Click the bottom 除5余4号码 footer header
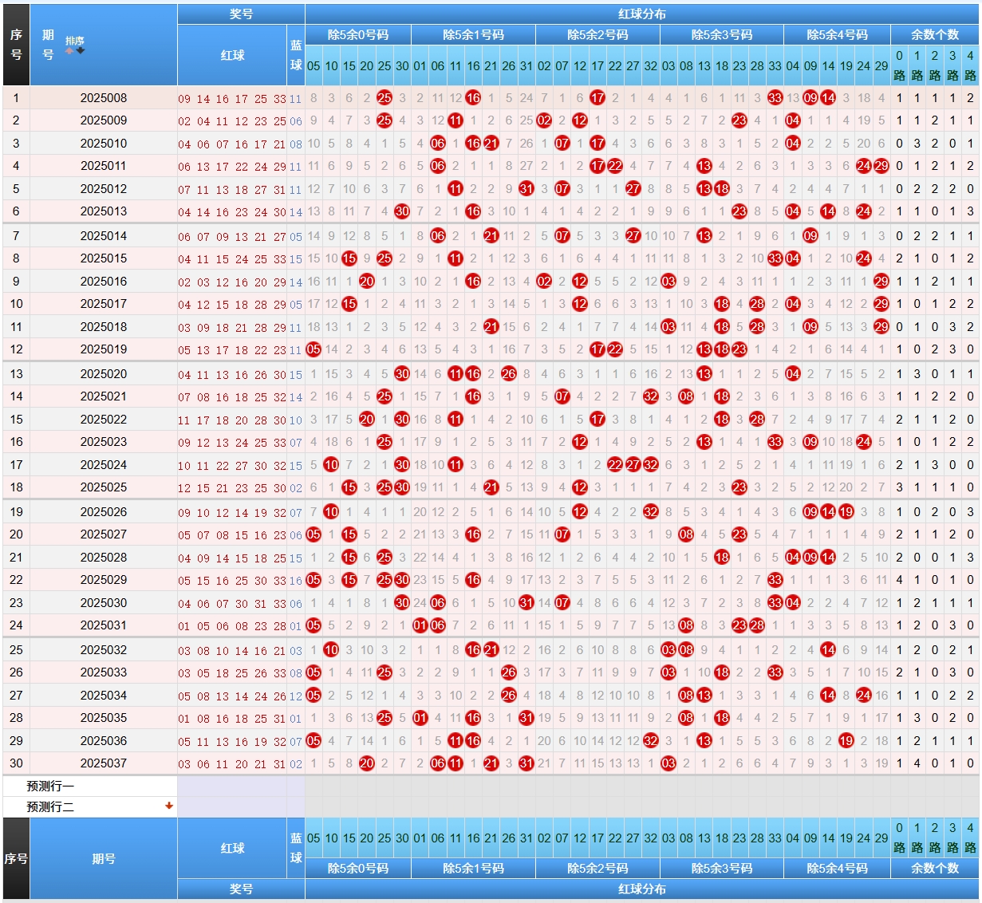 coord(837,868)
